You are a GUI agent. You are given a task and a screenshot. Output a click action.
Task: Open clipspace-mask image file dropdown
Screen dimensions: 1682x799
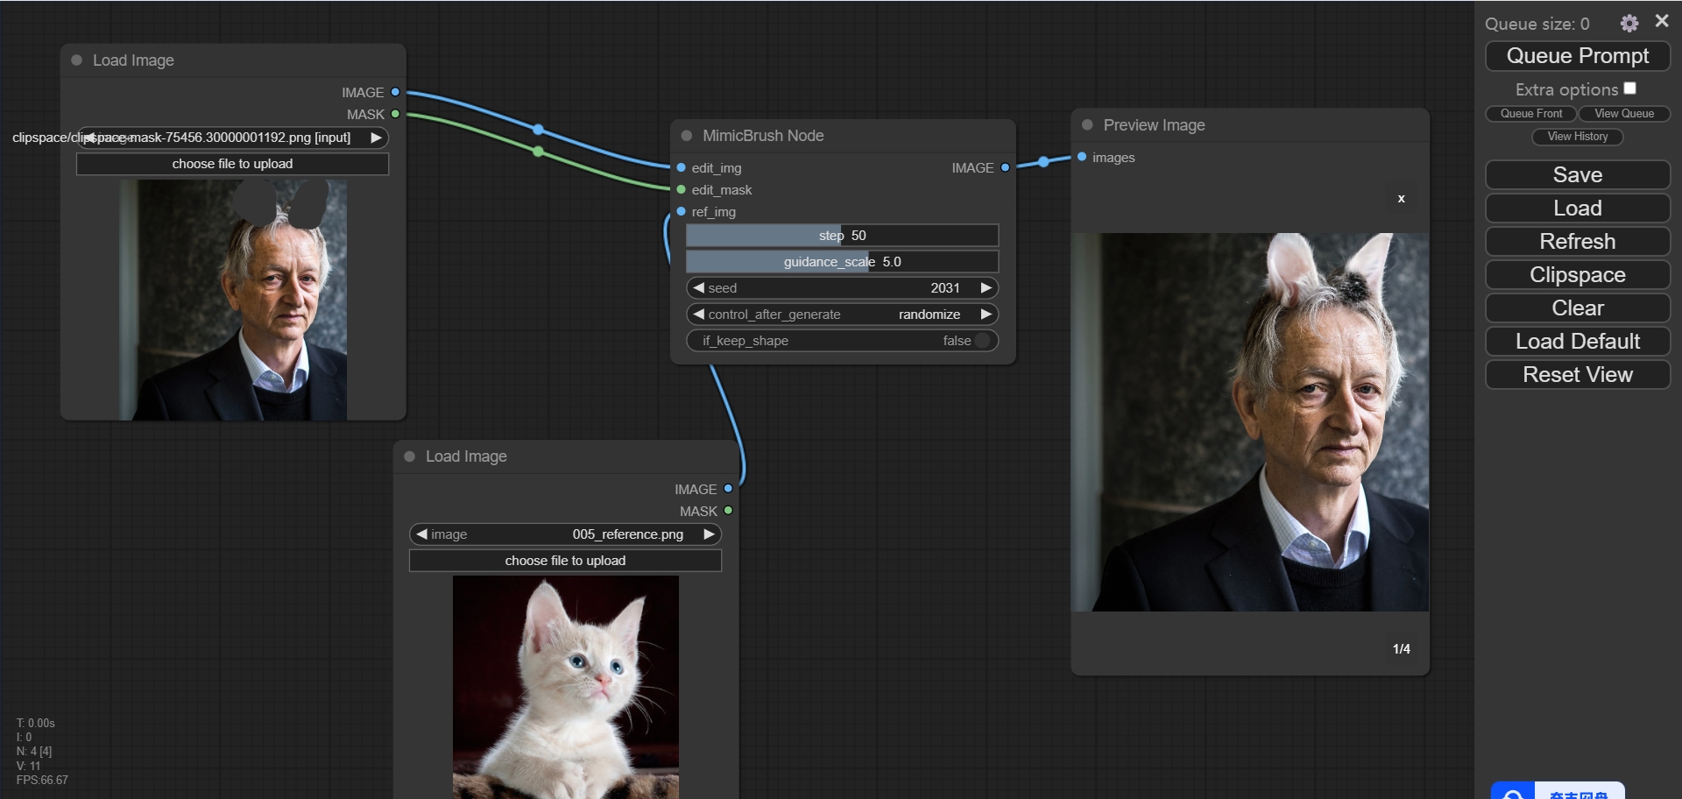click(x=232, y=138)
